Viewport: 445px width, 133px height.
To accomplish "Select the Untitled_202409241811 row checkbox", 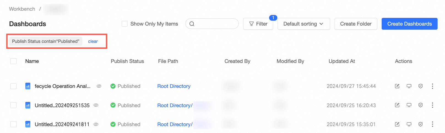I will tap(13, 124).
